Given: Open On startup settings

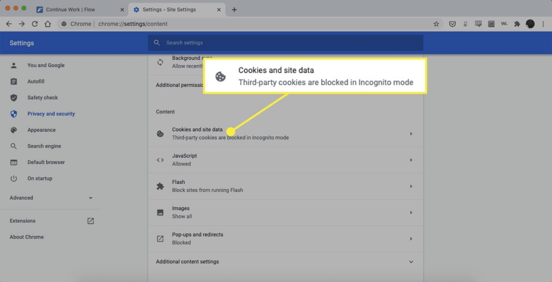Looking at the screenshot, I should point(40,178).
